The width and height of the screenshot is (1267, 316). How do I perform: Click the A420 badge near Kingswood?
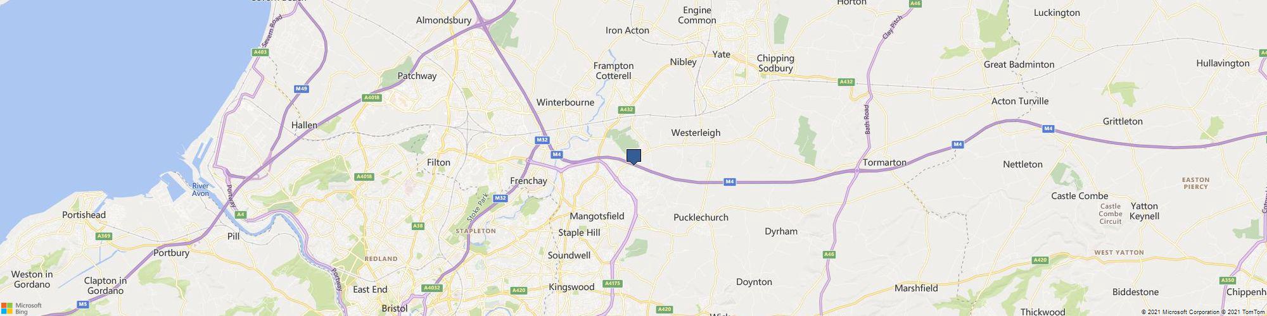pyautogui.click(x=519, y=291)
